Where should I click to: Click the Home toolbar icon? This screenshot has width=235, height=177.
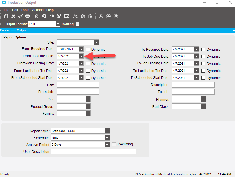116,16
